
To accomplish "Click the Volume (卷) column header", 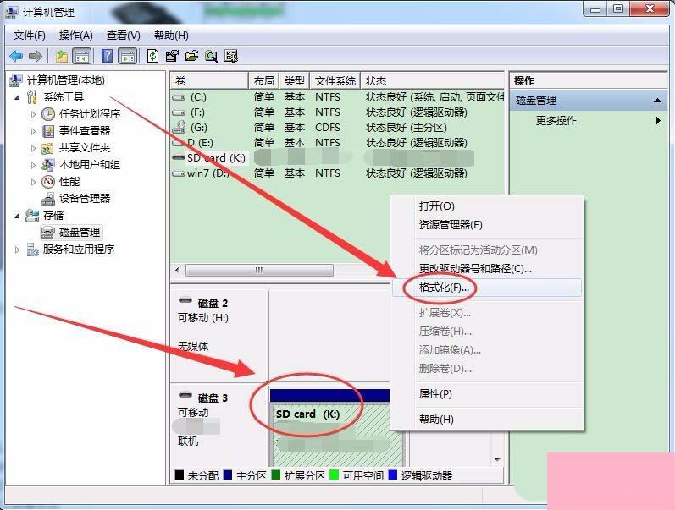I will click(210, 81).
